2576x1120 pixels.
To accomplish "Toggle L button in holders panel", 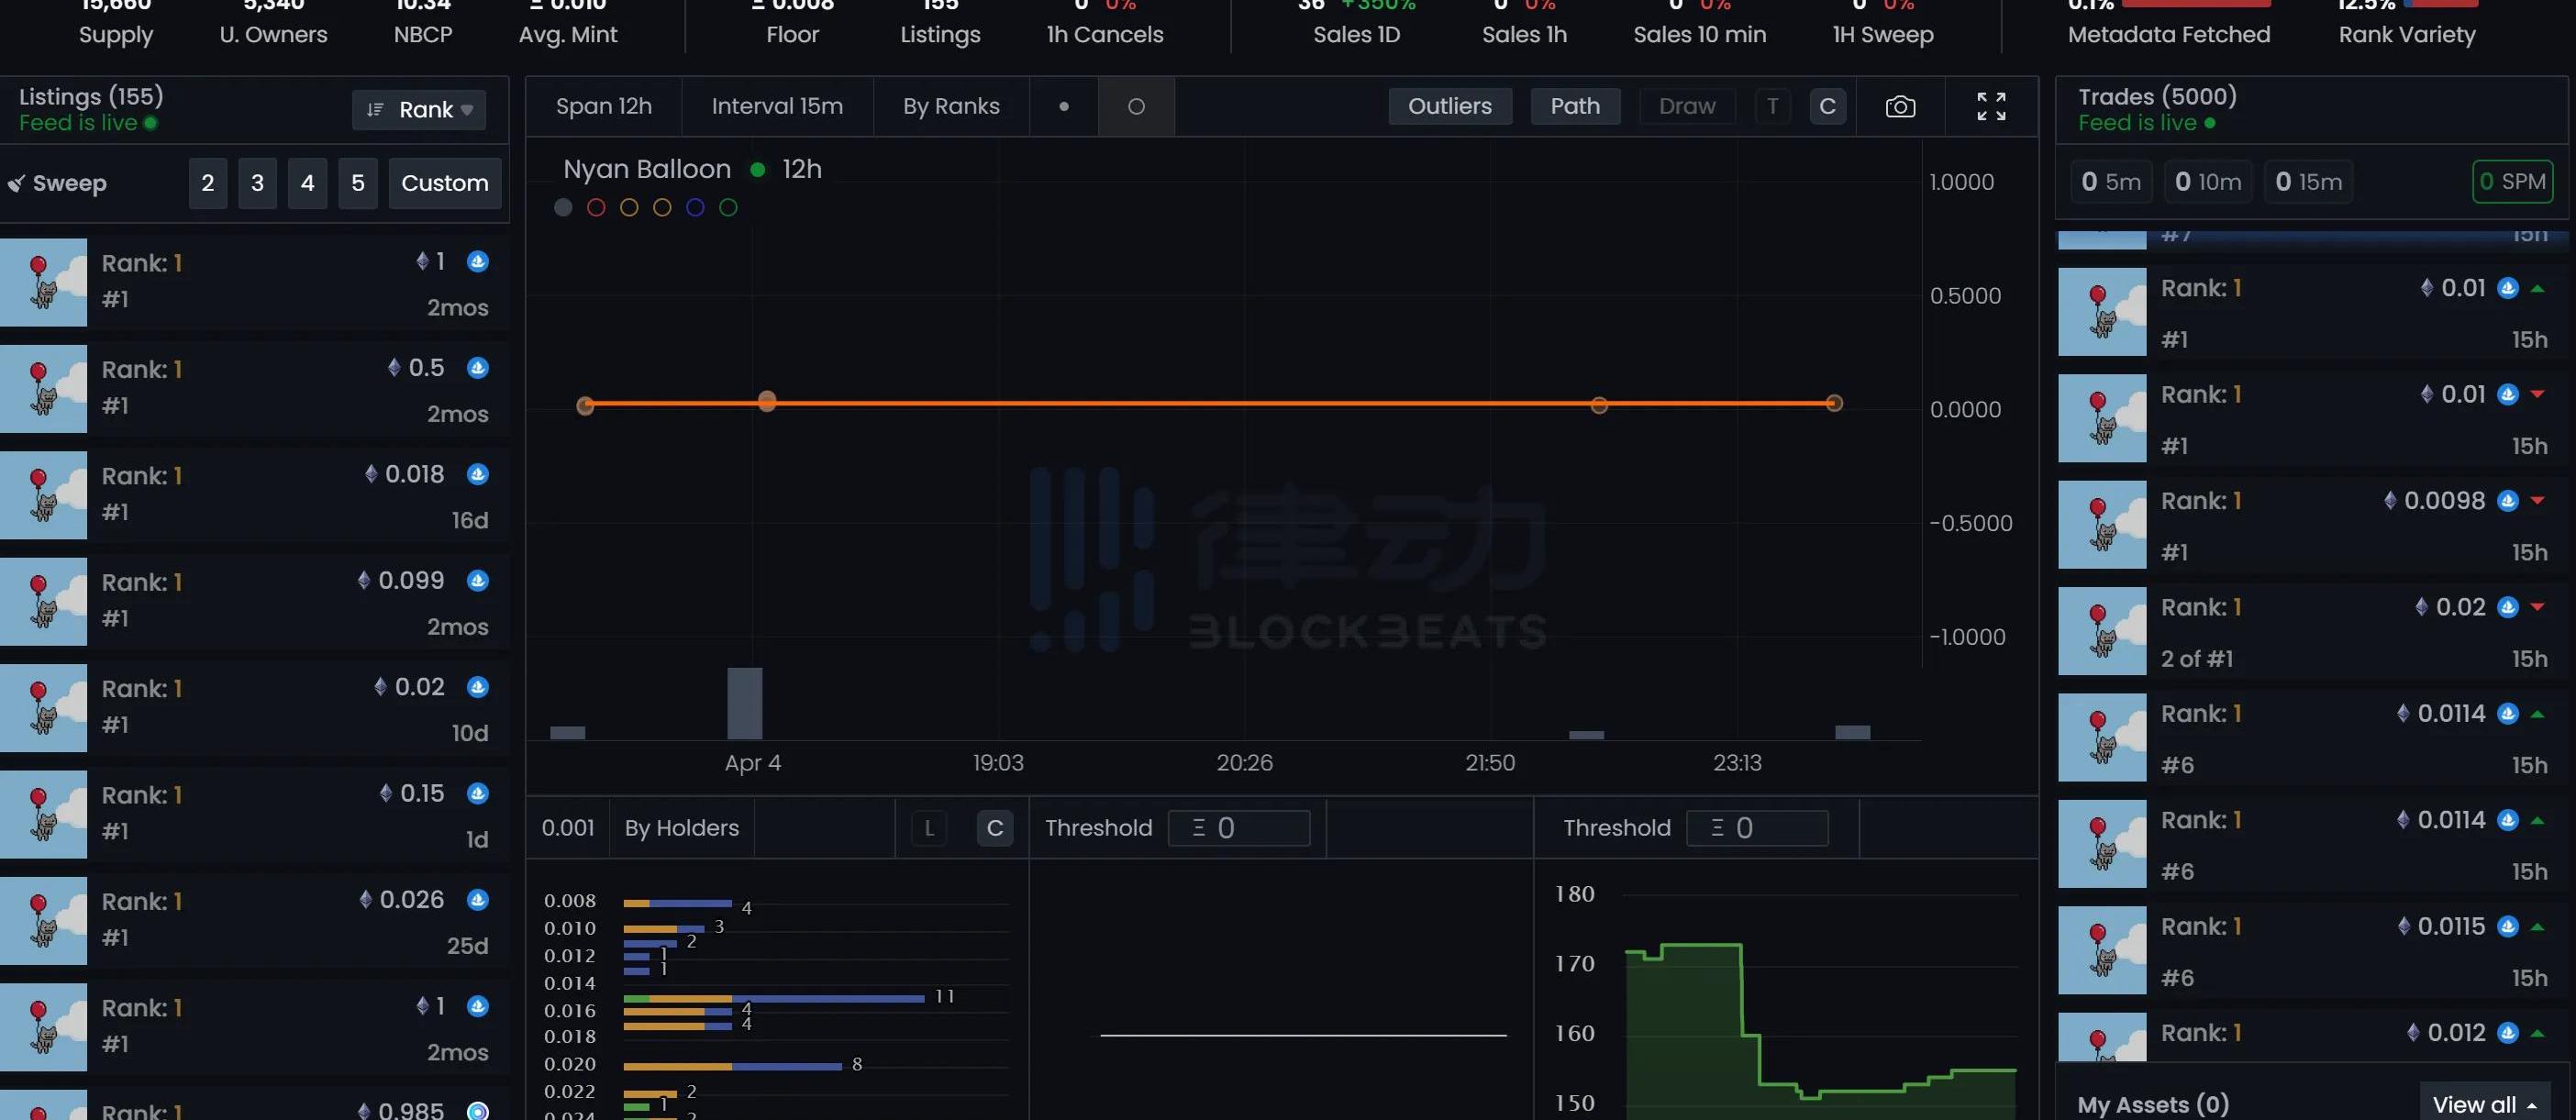I will tap(929, 828).
